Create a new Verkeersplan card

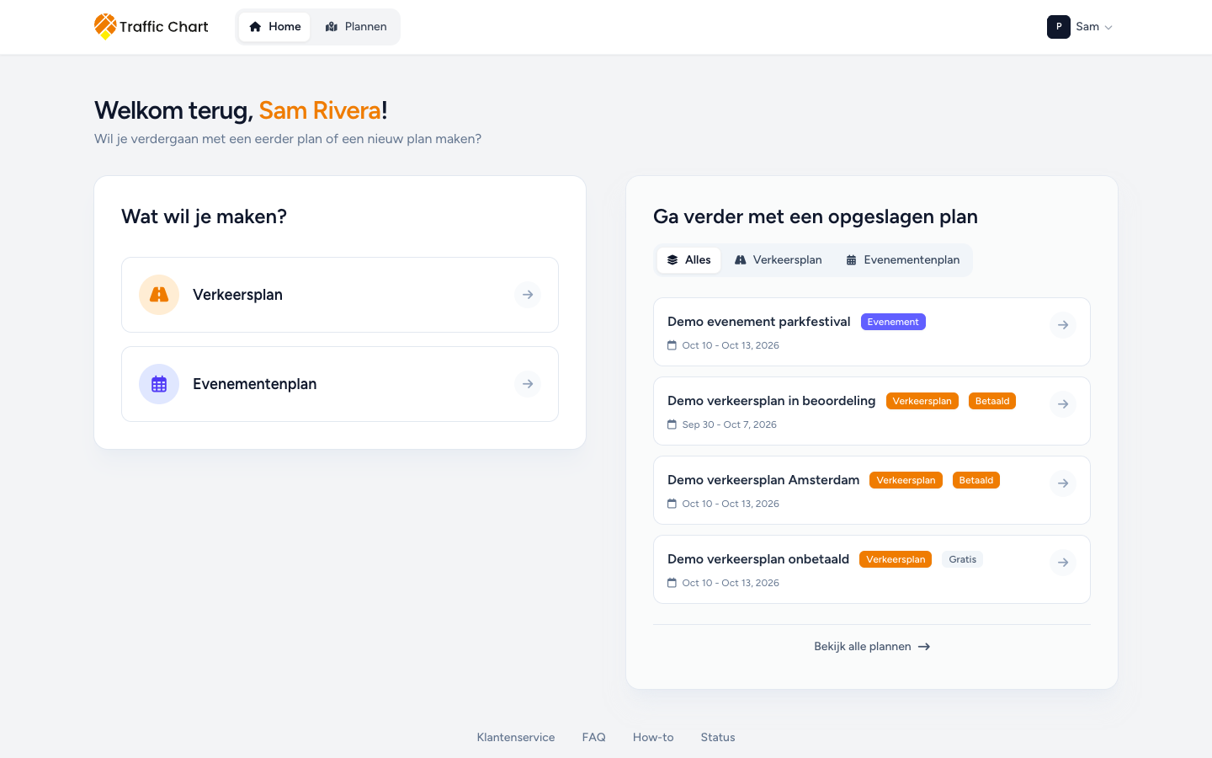pyautogui.click(x=340, y=295)
